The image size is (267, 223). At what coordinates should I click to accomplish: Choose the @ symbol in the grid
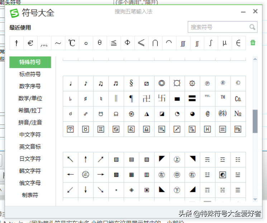tap(208, 114)
